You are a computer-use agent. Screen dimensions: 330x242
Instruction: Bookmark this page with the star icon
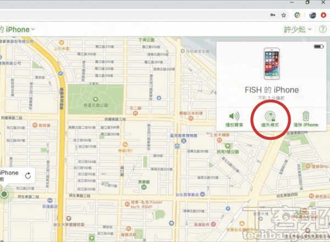coord(284,15)
